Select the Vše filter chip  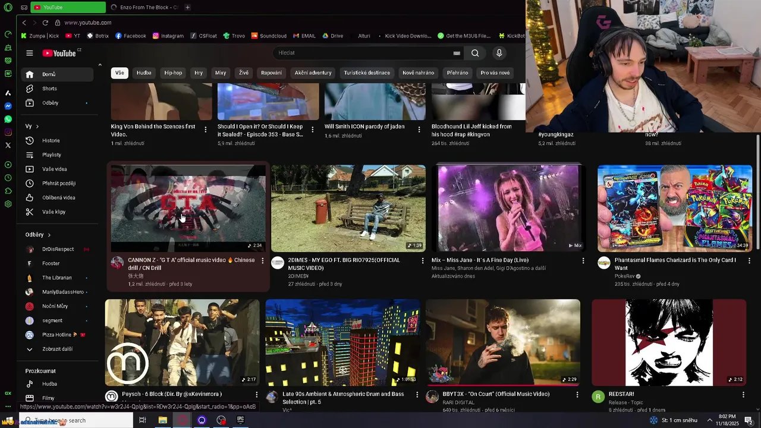pyautogui.click(x=120, y=73)
